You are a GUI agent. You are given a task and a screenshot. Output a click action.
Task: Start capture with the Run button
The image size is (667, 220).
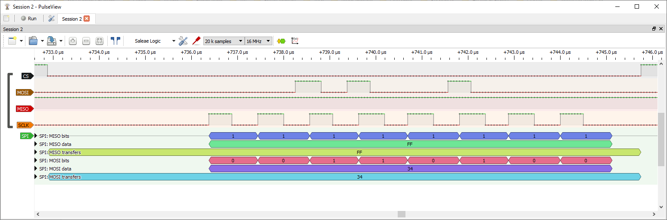tap(29, 19)
